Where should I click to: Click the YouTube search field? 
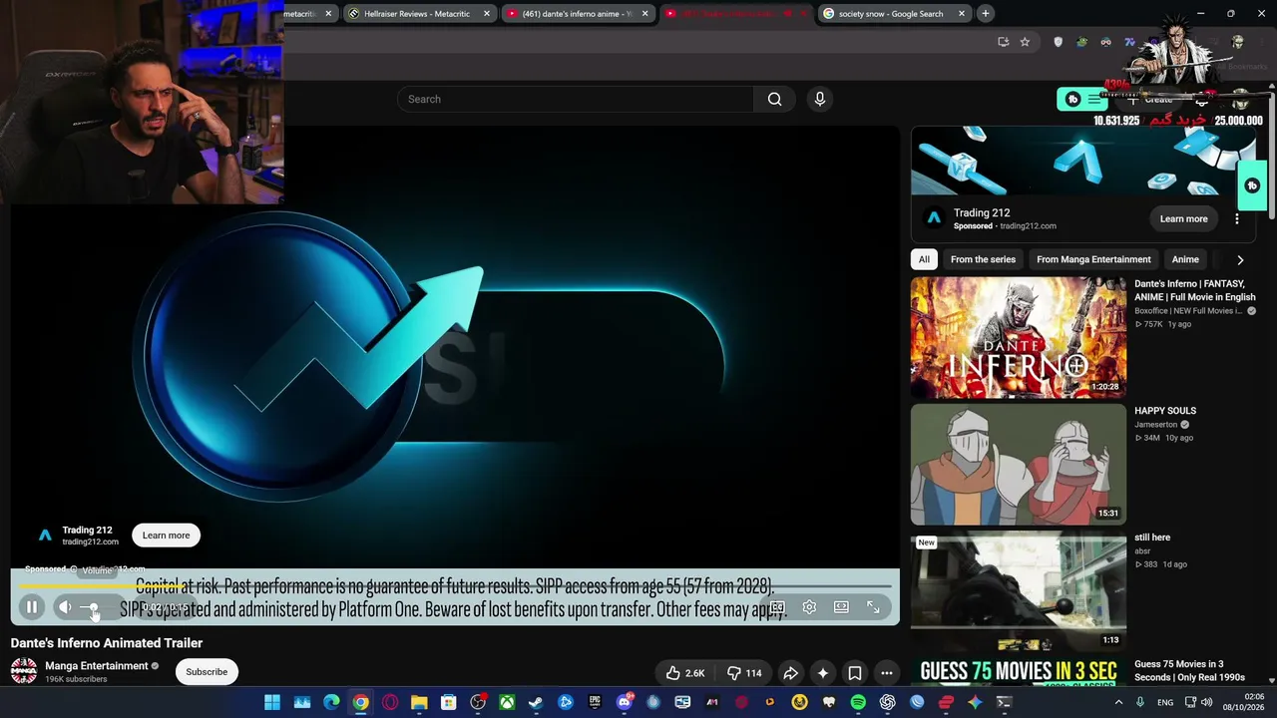pos(576,99)
